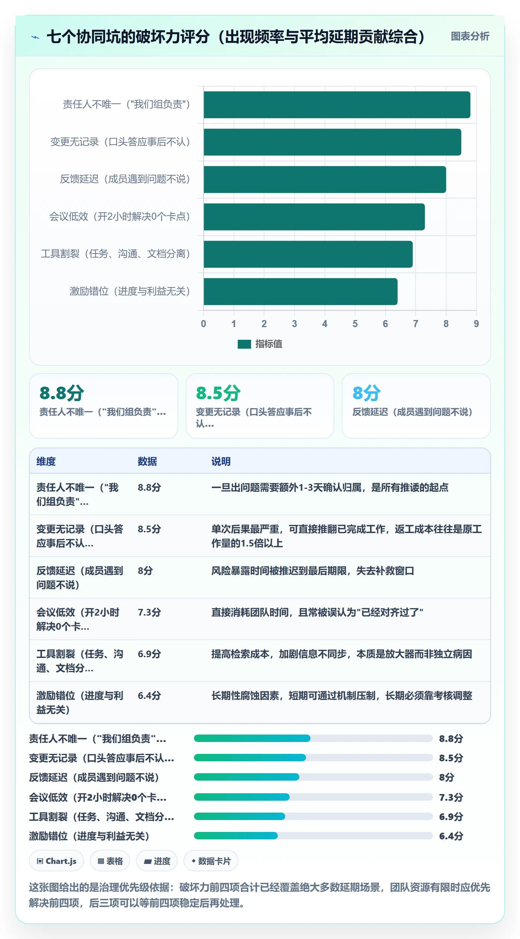Click the 说明 table column header
This screenshot has width=520, height=939.
point(221,461)
